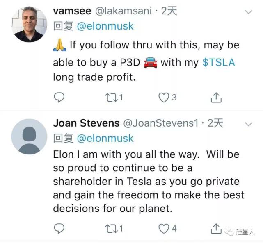The height and width of the screenshot is (243, 263).
Task: Like vamsee's tweet with heart icon
Action: 164,98
